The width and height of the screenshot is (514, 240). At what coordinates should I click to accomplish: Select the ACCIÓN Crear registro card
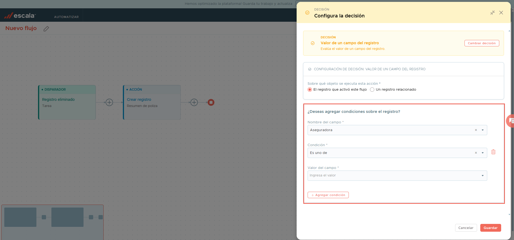coord(152,102)
